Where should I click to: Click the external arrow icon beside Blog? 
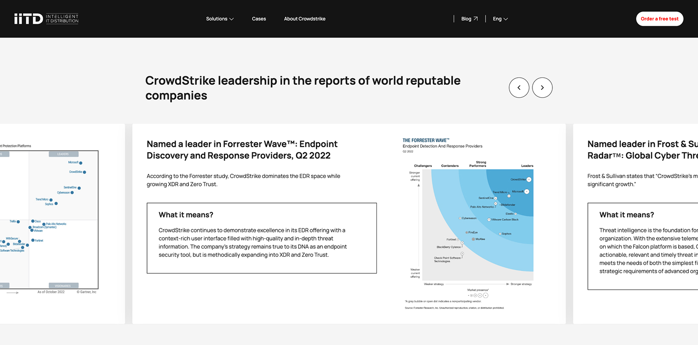pyautogui.click(x=476, y=19)
